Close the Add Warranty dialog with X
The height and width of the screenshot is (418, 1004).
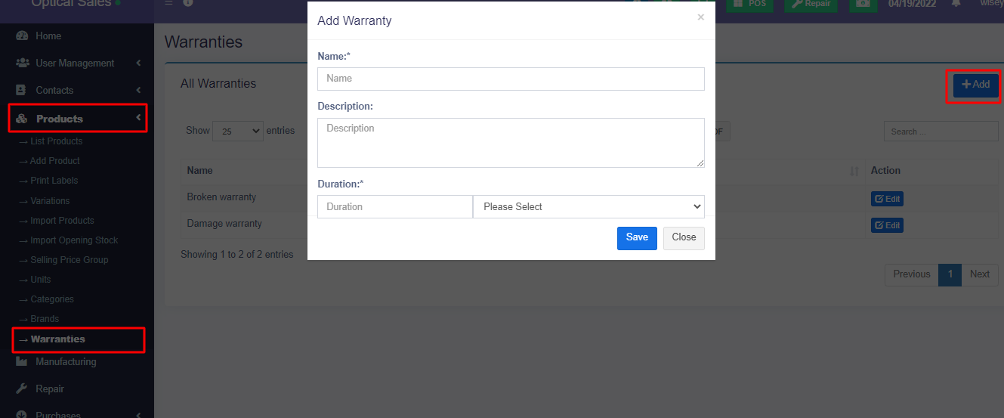(700, 17)
